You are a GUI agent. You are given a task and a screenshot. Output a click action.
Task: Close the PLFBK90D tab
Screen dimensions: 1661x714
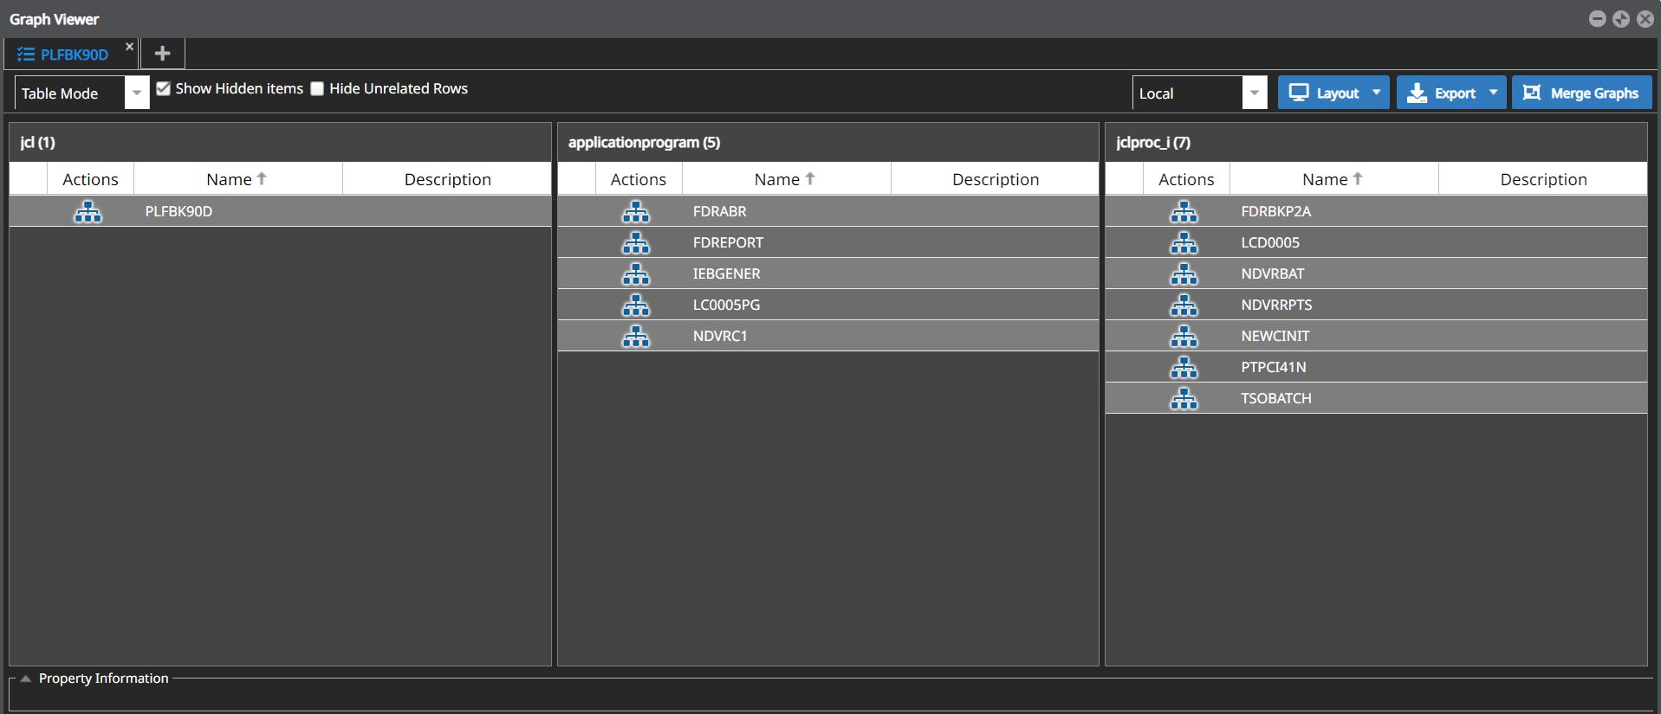click(x=129, y=47)
